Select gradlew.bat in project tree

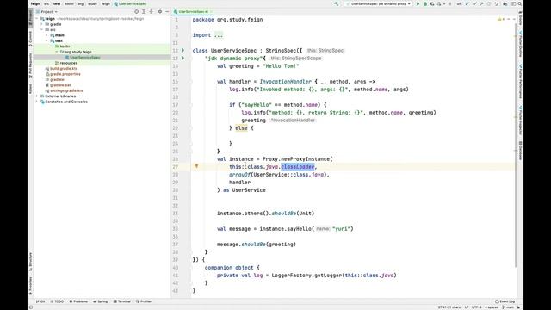[x=60, y=85]
